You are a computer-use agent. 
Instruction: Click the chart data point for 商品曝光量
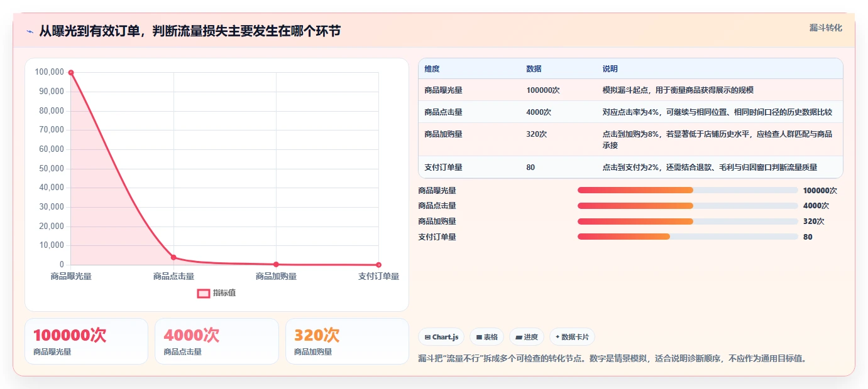tap(71, 73)
